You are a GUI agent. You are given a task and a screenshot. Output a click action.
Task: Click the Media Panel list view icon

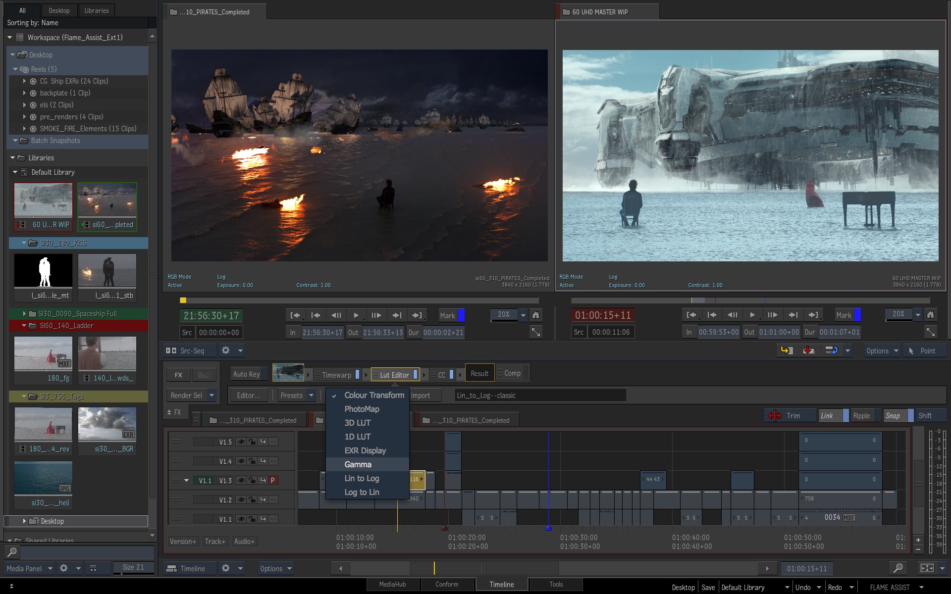93,568
